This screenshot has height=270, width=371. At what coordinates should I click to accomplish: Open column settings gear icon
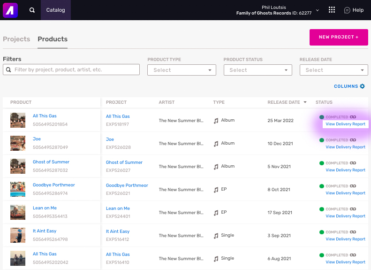362,86
